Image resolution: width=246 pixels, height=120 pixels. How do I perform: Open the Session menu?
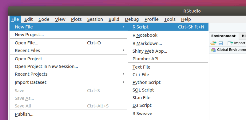95,19
